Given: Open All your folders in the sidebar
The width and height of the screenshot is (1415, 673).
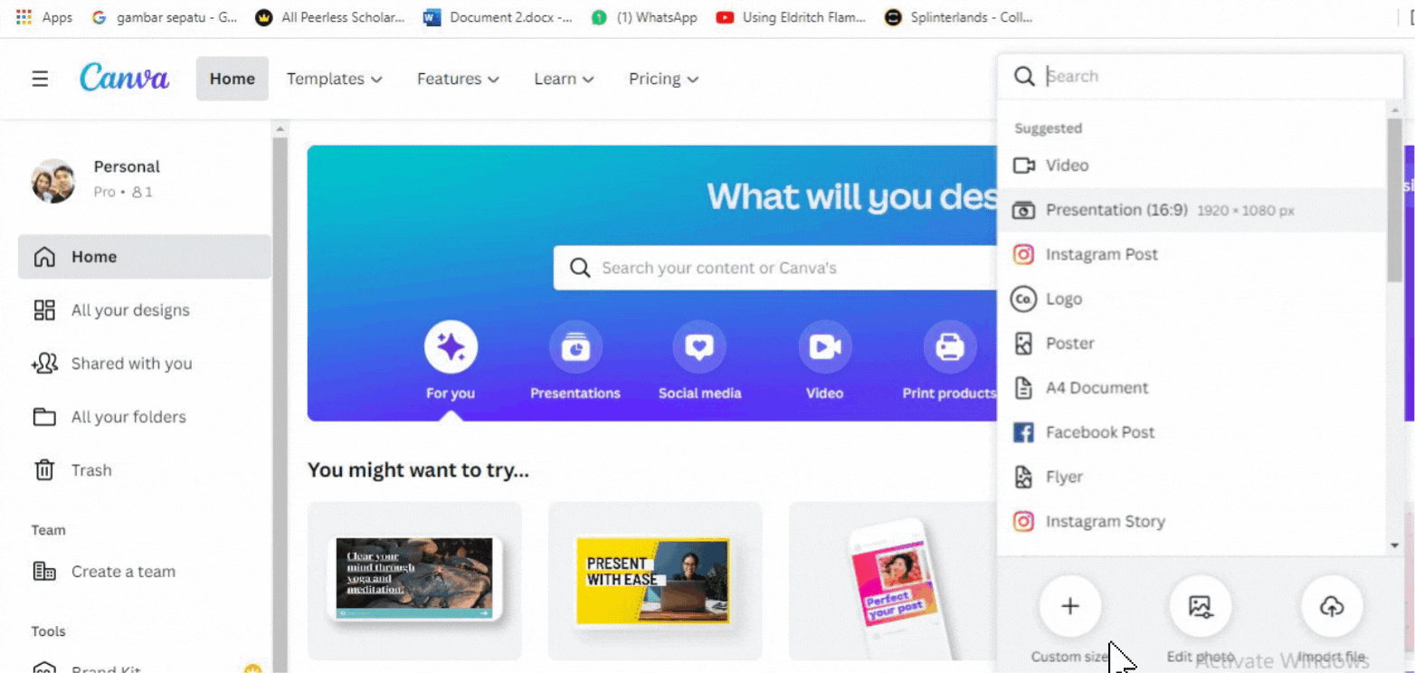Looking at the screenshot, I should coord(145,417).
